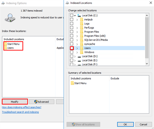
Task: Check the Local Disk (C:) checkbox
Action: pos(71,15)
